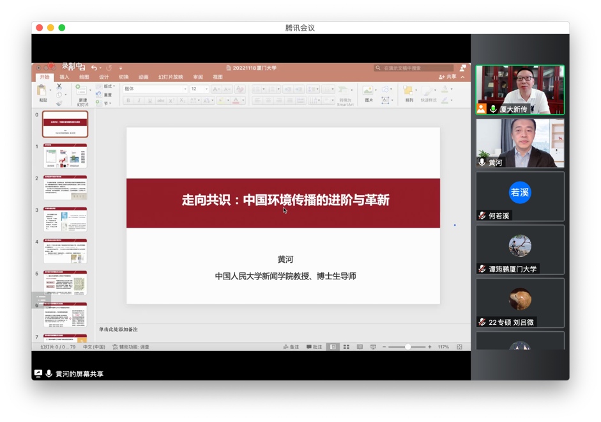The height and width of the screenshot is (422, 601).
Task: Switch to slide sorter view icon
Action: click(x=346, y=347)
